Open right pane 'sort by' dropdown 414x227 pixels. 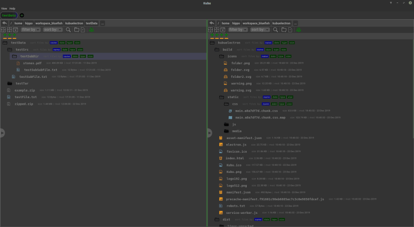pyautogui.click(x=260, y=29)
